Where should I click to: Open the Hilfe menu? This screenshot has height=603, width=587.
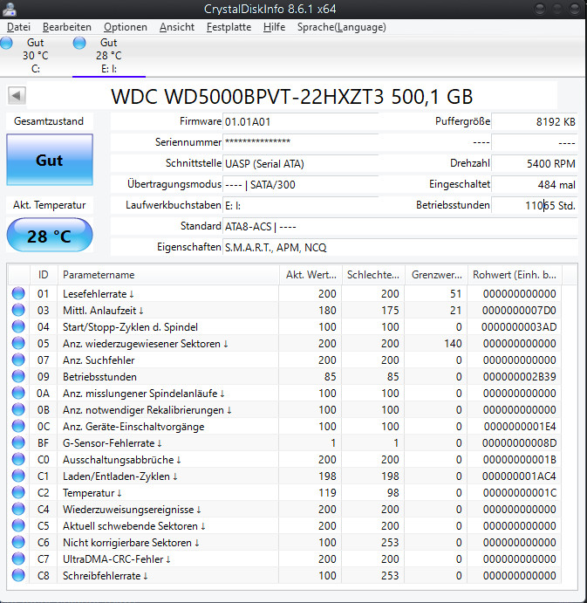274,27
